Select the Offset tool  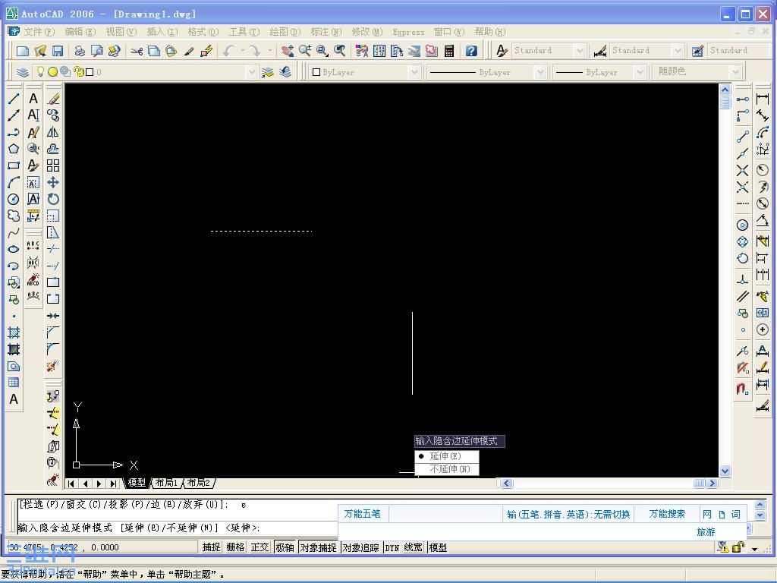point(53,149)
